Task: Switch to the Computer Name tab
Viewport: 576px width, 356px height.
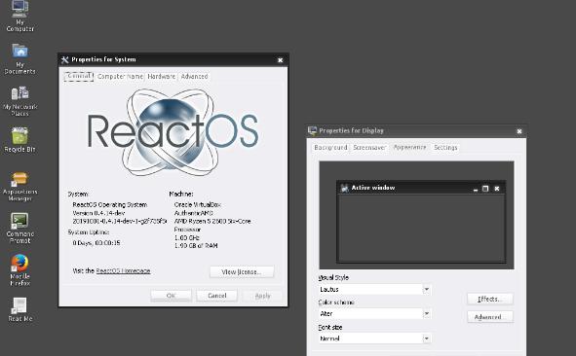Action: click(120, 77)
